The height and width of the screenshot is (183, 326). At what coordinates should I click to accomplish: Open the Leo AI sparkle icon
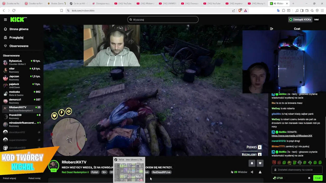pos(312,10)
